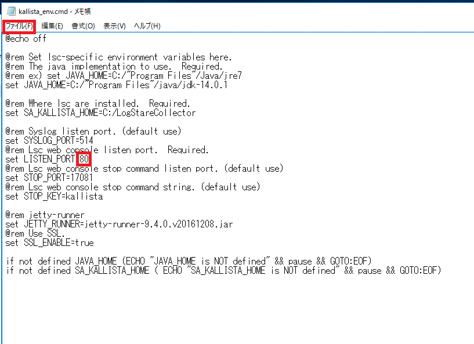
Task: Click the Notepad icon in title bar
Action: 11,11
